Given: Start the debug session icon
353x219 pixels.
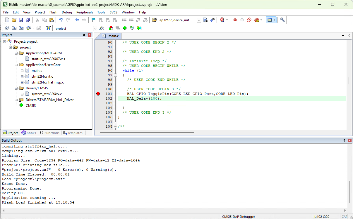Looking at the screenshot, I should tap(222, 20).
